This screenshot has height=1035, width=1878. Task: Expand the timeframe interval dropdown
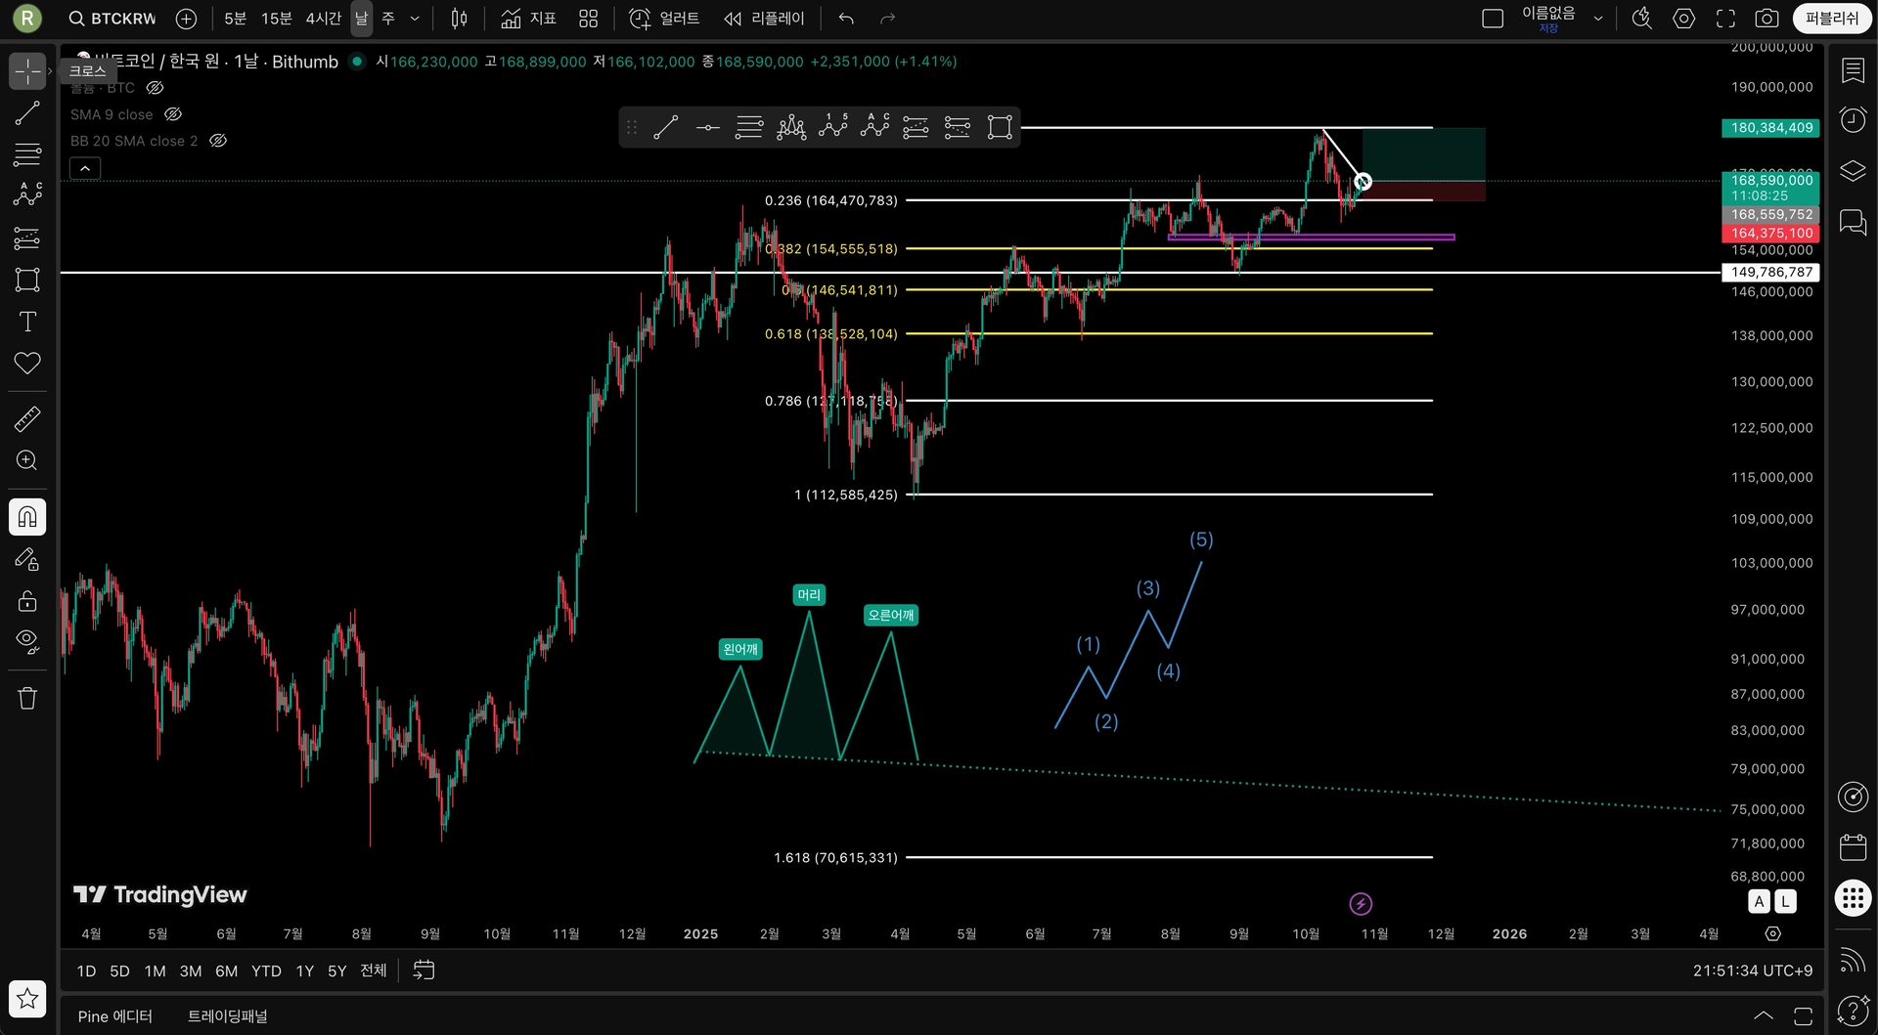click(415, 19)
